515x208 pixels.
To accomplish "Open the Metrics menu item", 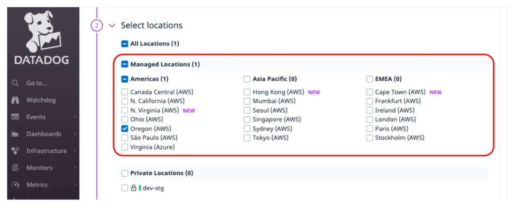I will pos(37,185).
